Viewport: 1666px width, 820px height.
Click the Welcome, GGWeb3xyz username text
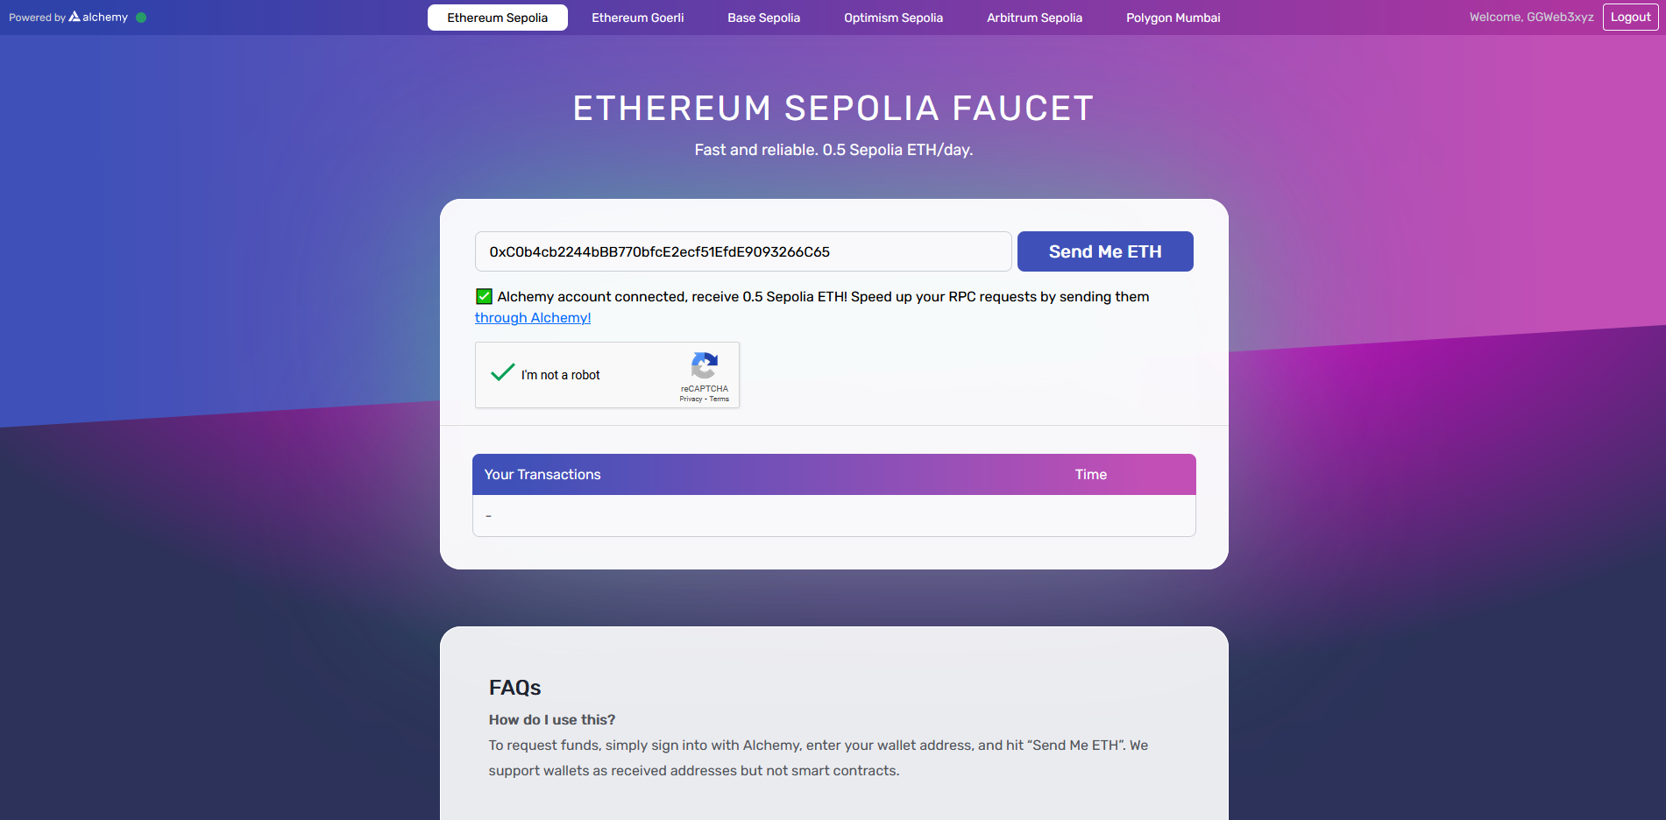1531,18
